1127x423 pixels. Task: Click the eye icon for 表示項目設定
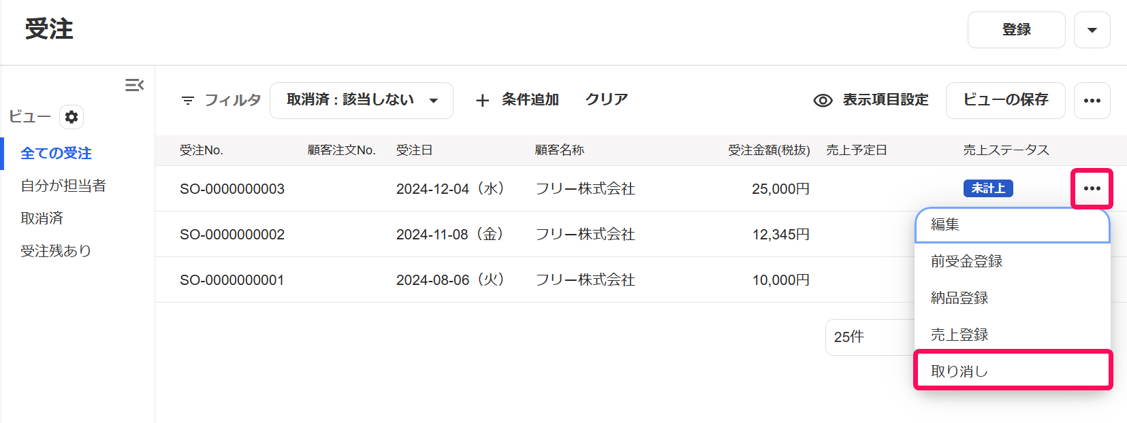click(823, 101)
